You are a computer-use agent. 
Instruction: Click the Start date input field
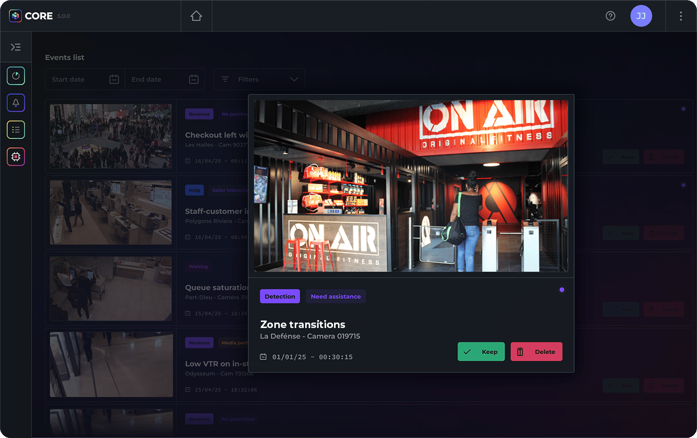(x=85, y=79)
